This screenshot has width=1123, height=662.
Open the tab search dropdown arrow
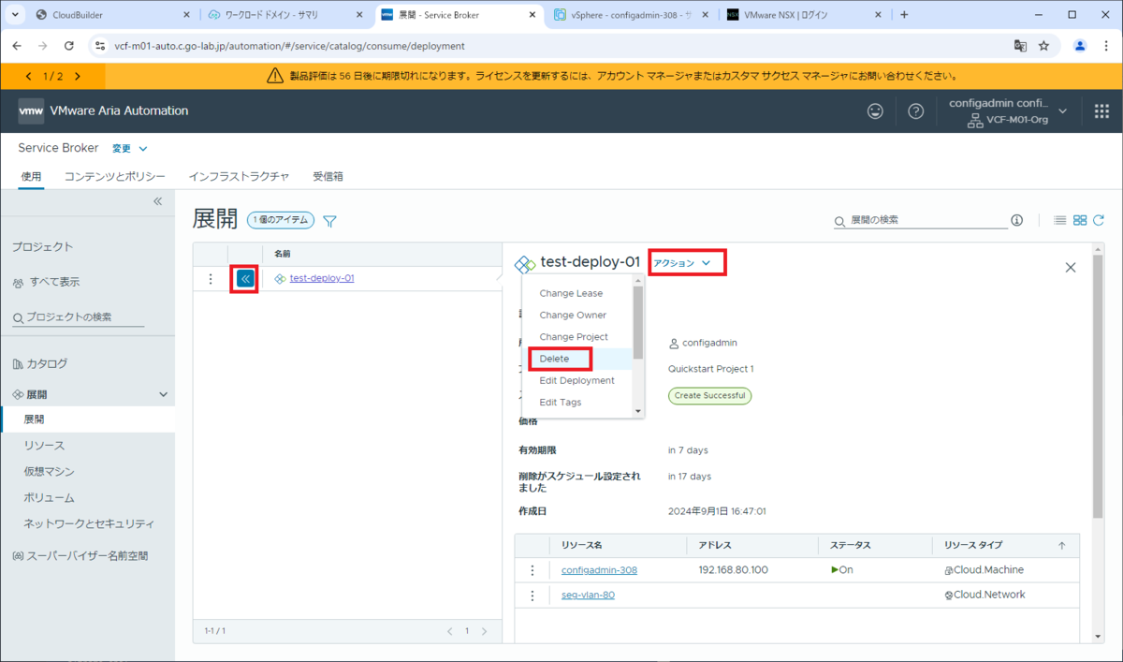coord(15,15)
